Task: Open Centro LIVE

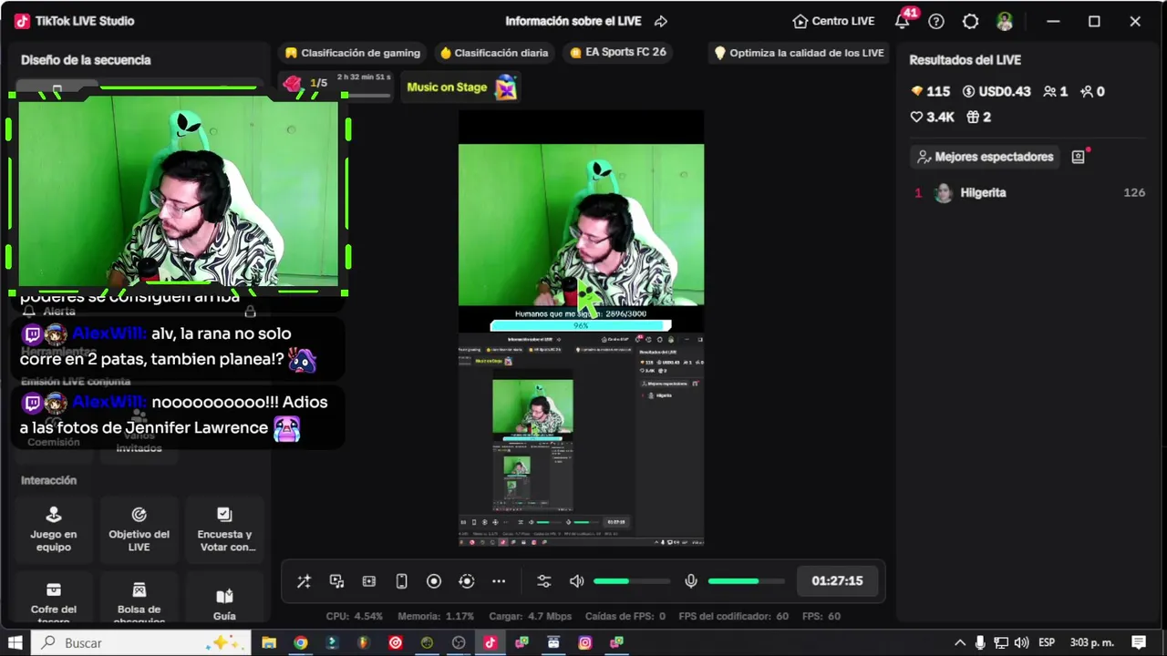Action: 833,21
